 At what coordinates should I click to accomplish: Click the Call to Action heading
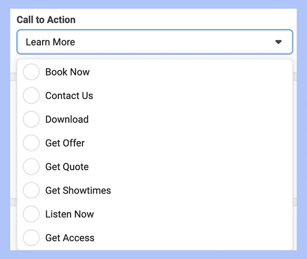[46, 20]
